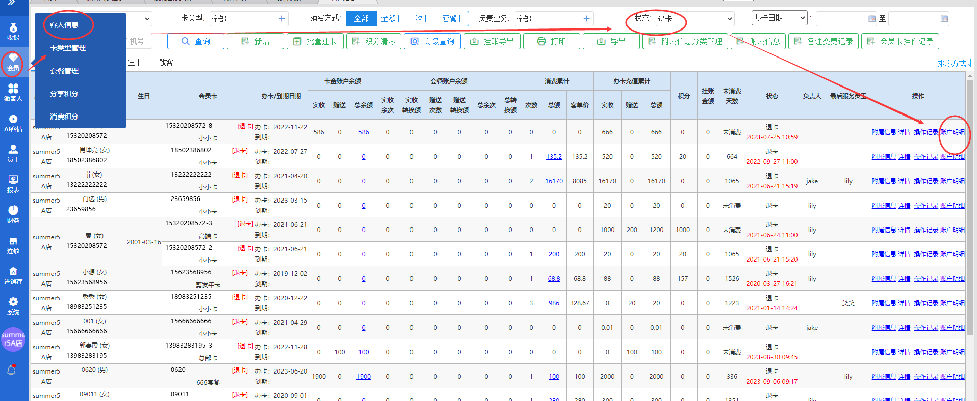Screen dimensions: 977x401
Task: Click the 导出 export button
Action: point(611,41)
